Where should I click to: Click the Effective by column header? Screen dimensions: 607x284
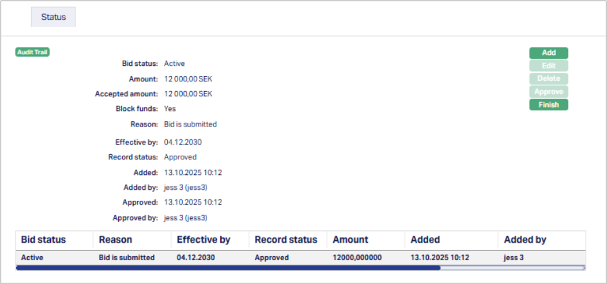(203, 239)
